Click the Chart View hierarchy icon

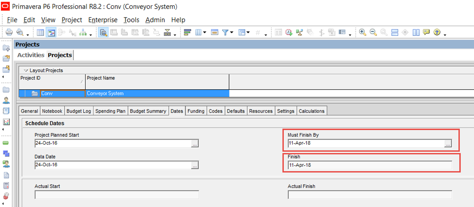pyautogui.click(x=83, y=32)
